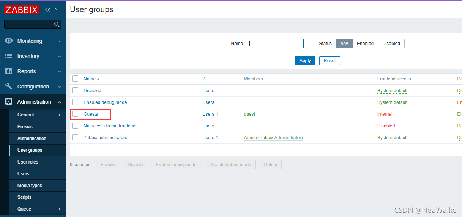Open Scripts menu item
462x217 pixels.
click(x=24, y=197)
